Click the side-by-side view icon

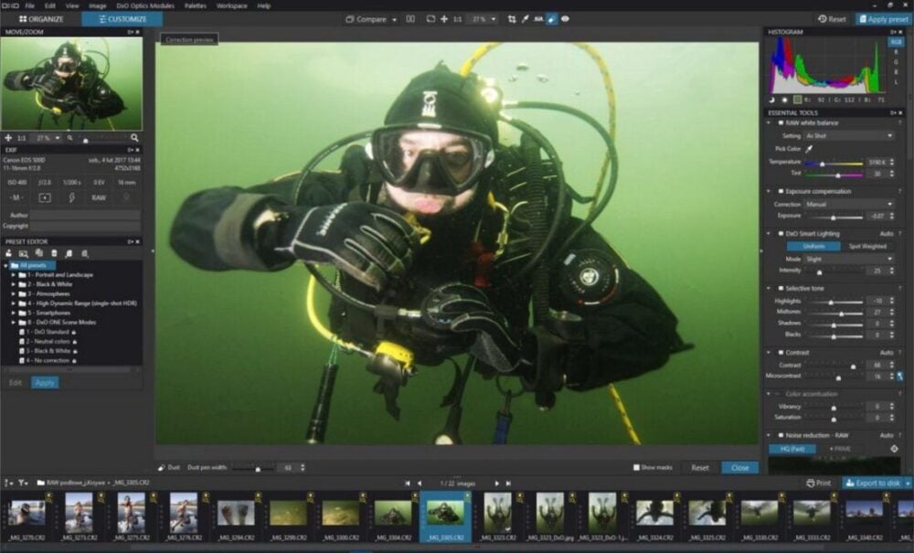point(410,19)
